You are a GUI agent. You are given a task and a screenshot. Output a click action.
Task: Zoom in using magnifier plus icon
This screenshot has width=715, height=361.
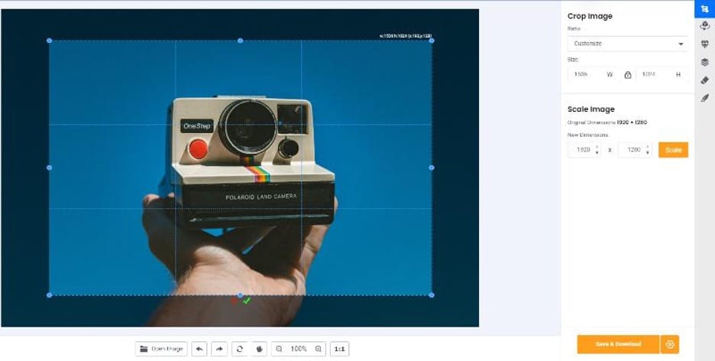[319, 349]
